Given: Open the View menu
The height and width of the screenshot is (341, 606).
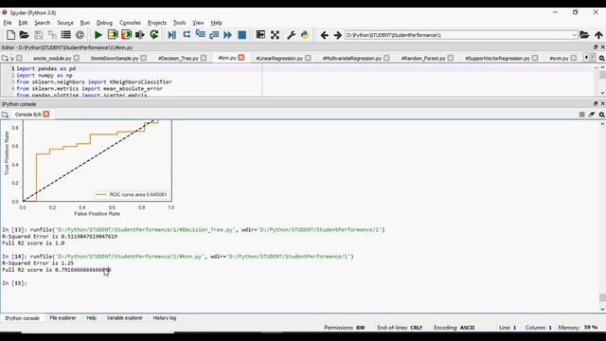Looking at the screenshot, I should click(x=198, y=23).
